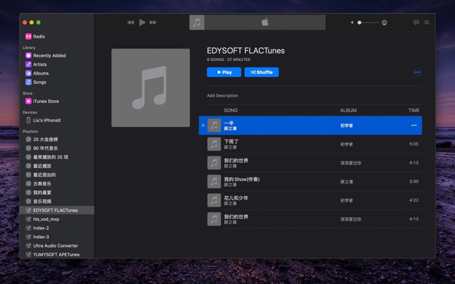Click the playlist title EDYSOFT FLACTunes heading

246,51
